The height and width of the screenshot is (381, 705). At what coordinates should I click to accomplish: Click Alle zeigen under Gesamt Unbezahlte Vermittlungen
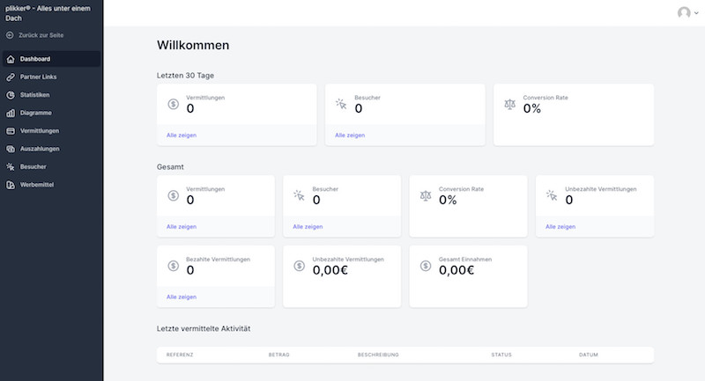point(560,227)
